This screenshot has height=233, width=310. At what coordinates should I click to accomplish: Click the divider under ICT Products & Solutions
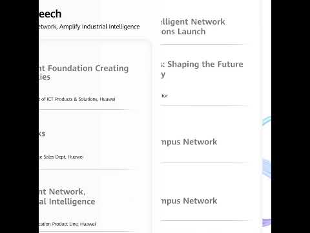pos(84,110)
